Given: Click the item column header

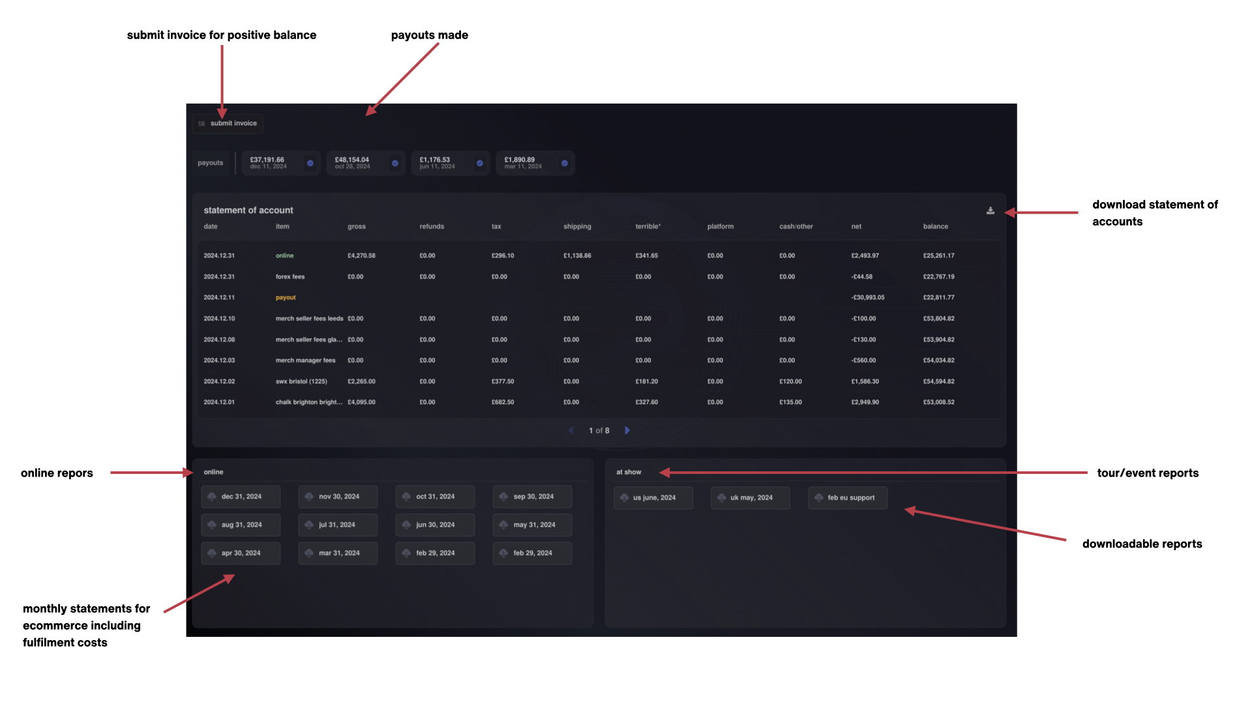Looking at the screenshot, I should click(282, 226).
